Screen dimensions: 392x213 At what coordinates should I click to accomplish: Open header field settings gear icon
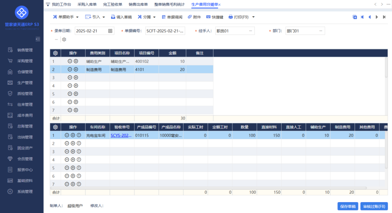point(64,40)
